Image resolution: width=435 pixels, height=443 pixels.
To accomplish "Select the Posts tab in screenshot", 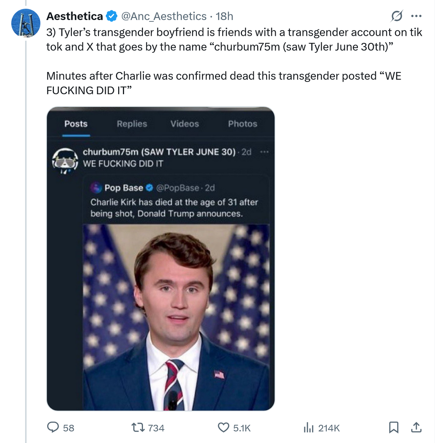I will 76,124.
